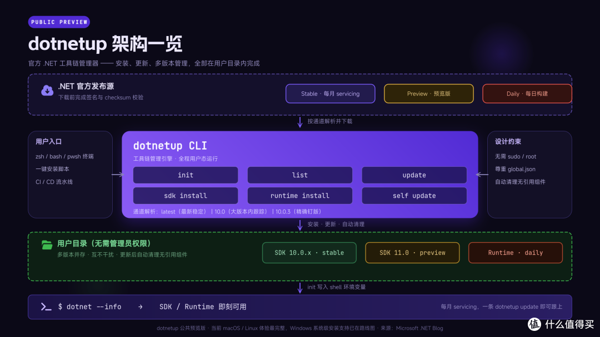Choose the Preview channel box
The image size is (600, 337).
[428, 94]
